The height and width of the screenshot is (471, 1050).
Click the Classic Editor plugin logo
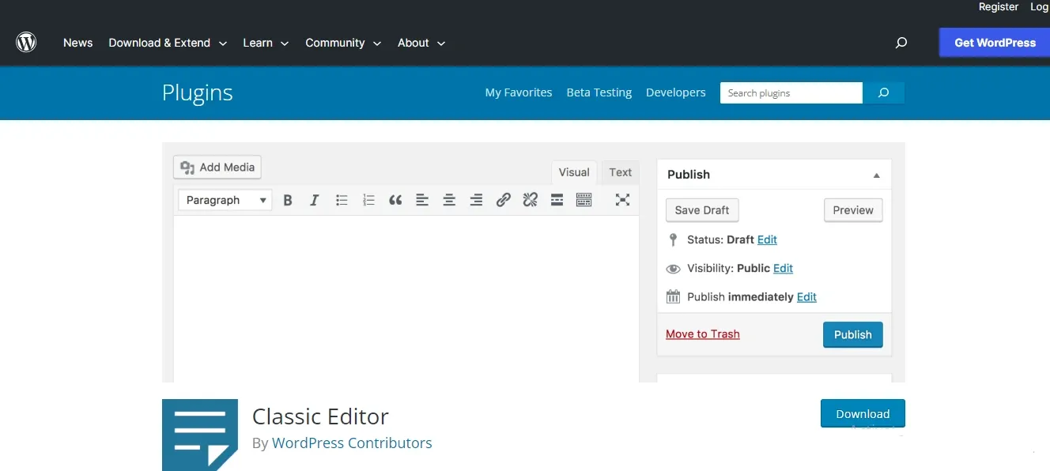(200, 435)
